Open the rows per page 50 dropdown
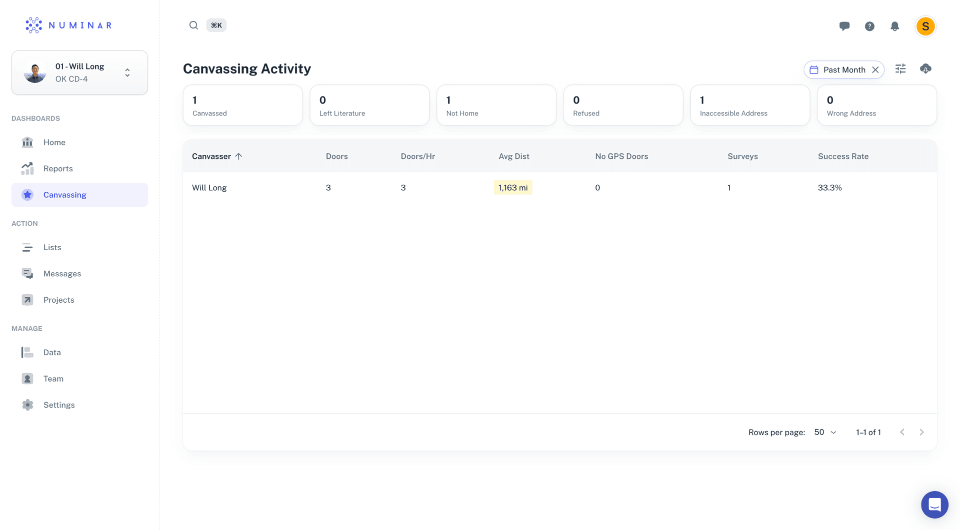The width and height of the screenshot is (960, 530). tap(825, 432)
